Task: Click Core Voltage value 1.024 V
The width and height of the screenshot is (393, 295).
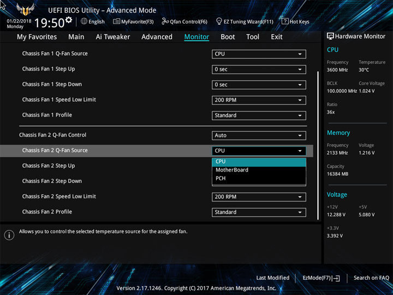Action: pyautogui.click(x=367, y=91)
